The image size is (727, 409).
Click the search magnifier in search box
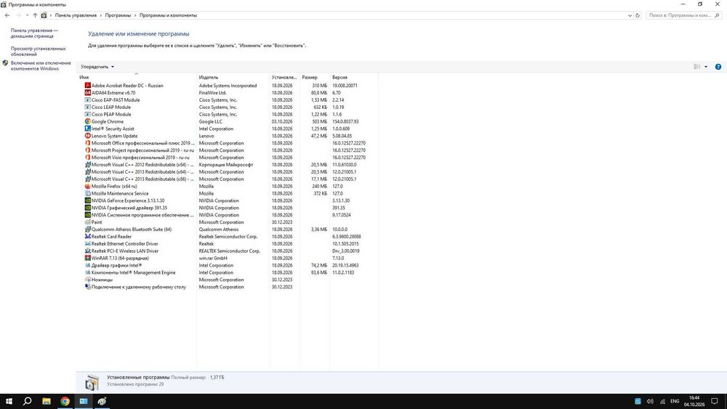[717, 15]
